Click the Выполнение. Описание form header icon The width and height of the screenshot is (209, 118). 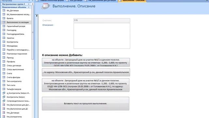point(45,6)
